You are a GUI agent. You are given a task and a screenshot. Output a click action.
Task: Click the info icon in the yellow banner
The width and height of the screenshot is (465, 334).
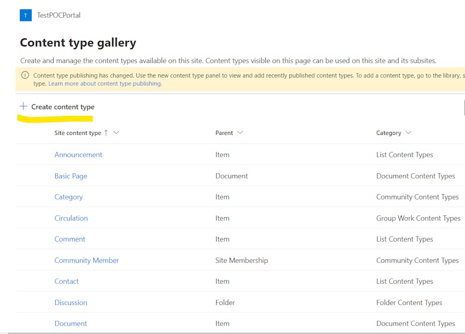(x=25, y=75)
